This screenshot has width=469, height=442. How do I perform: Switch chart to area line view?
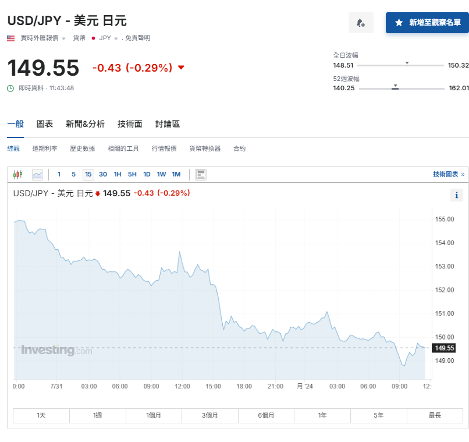37,174
